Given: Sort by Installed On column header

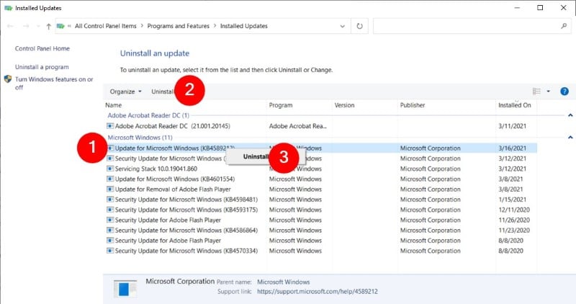Looking at the screenshot, I should pyautogui.click(x=515, y=105).
